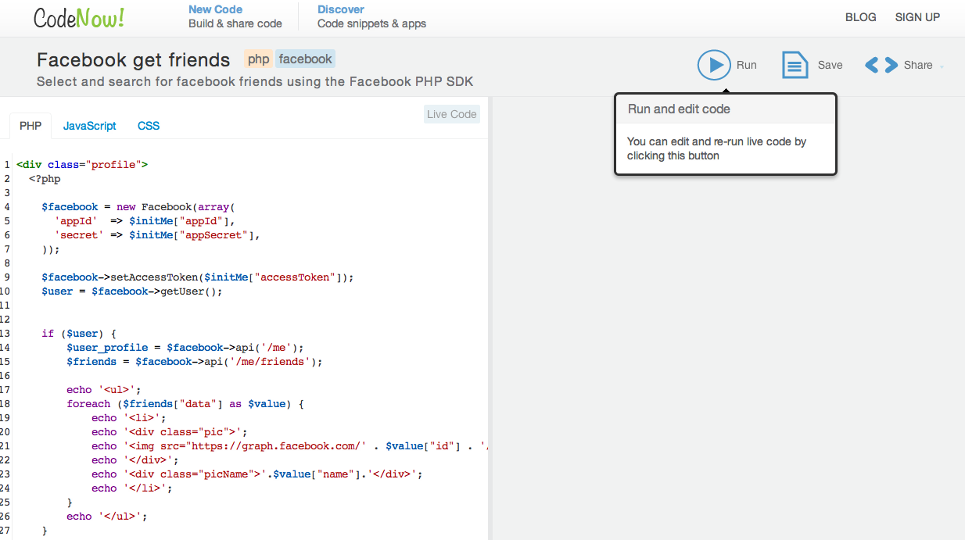Click the facebook tag label
The width and height of the screenshot is (965, 540).
(305, 59)
